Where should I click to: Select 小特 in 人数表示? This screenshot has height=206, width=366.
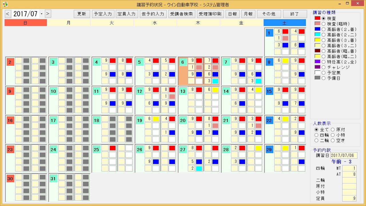coord(333,135)
